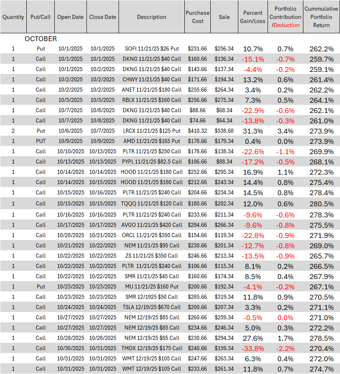Image resolution: width=340 pixels, height=374 pixels.
Task: Select NEM 11/21/25 $95 Call description
Action: click(152, 245)
